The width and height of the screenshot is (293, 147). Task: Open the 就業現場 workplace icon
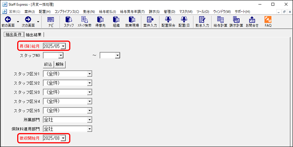(x=132, y=19)
